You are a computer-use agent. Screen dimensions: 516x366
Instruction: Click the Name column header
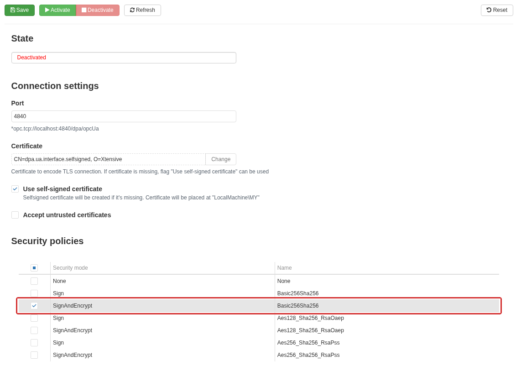point(284,268)
